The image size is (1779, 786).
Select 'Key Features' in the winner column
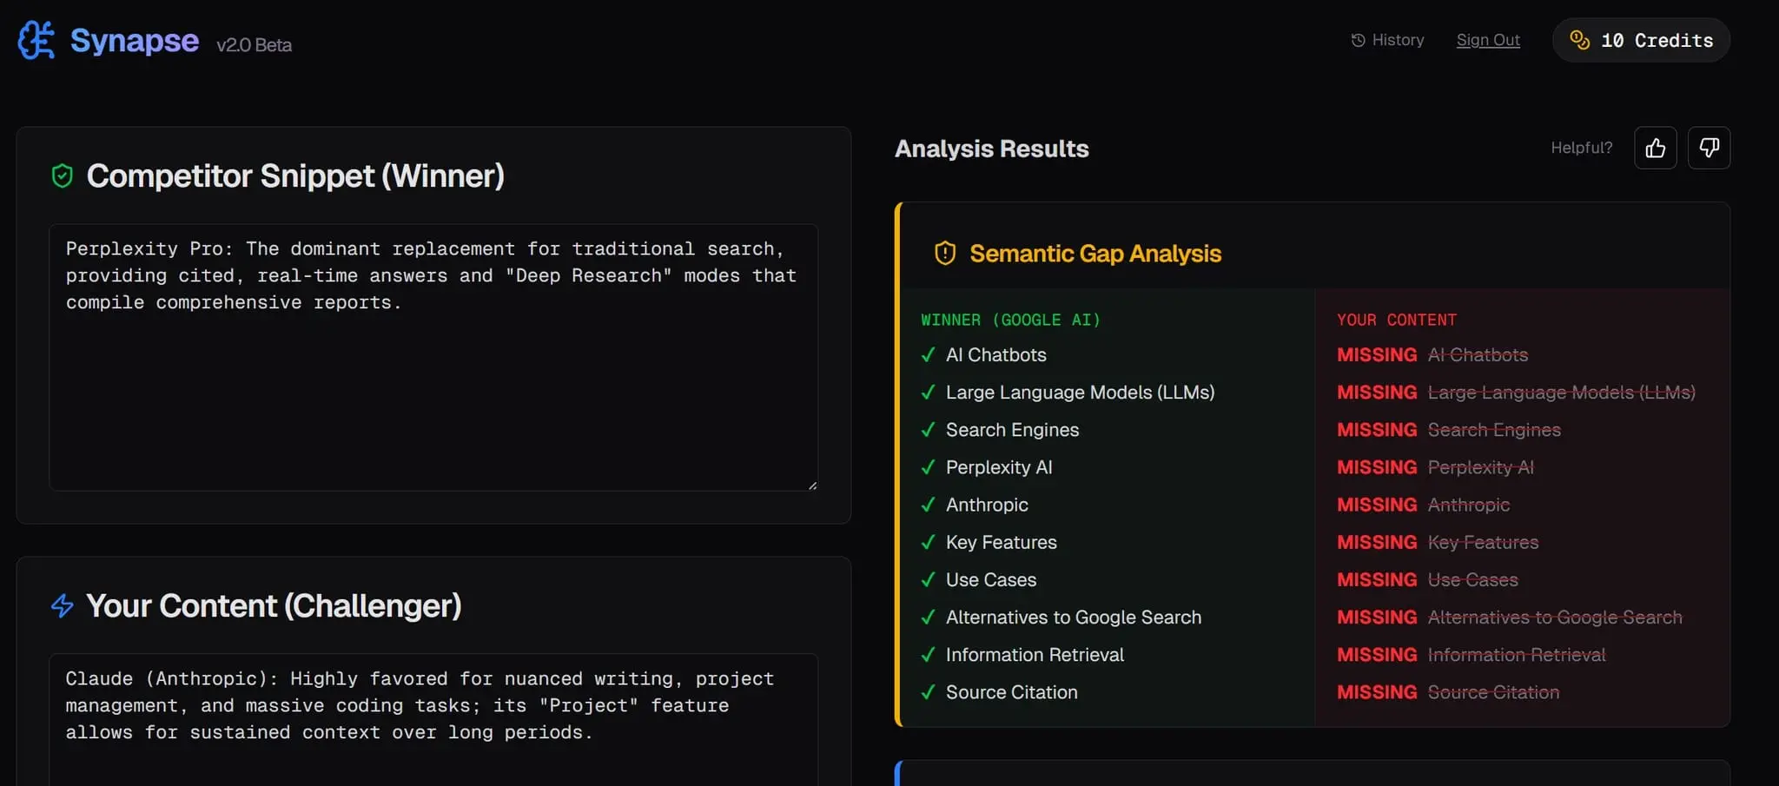[1002, 542]
